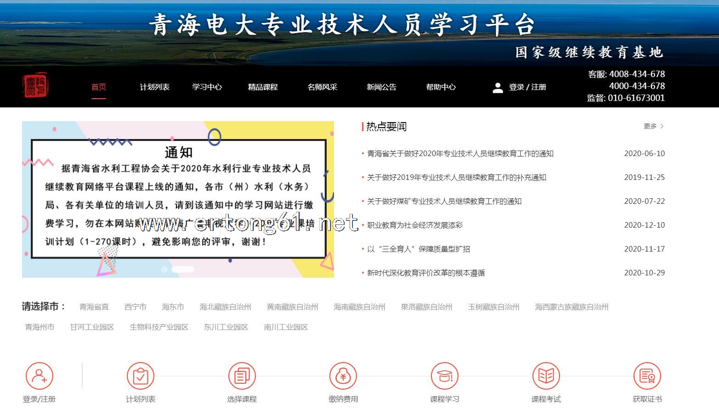Open news 职业教育为社会经济发展添彩
The image size is (719, 414).
(x=414, y=225)
